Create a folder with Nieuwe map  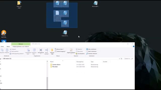pos(52,51)
